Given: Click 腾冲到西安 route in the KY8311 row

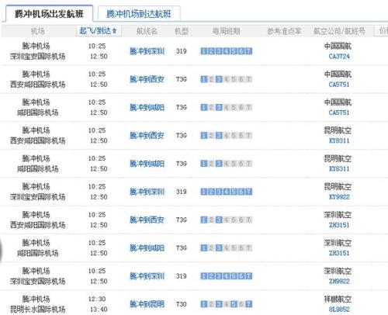Looking at the screenshot, I should 147,136.
